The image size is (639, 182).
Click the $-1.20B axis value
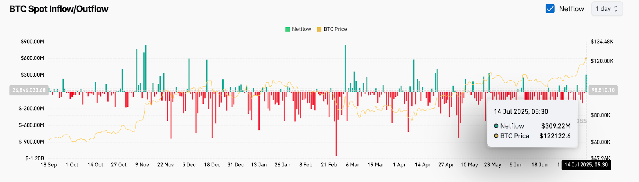pos(35,158)
